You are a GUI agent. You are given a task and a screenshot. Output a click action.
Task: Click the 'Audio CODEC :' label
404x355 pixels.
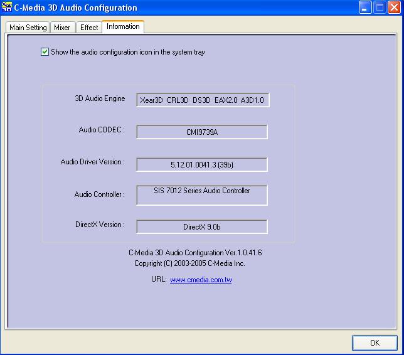click(102, 130)
